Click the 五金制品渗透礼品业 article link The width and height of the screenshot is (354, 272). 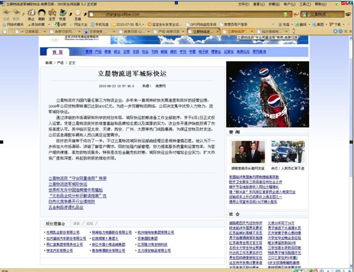tap(66, 208)
